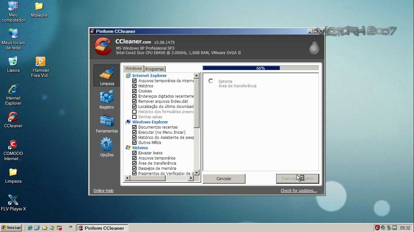Viewport: 414px width, 232px height.
Task: Open the Online Help link
Action: pyautogui.click(x=103, y=191)
